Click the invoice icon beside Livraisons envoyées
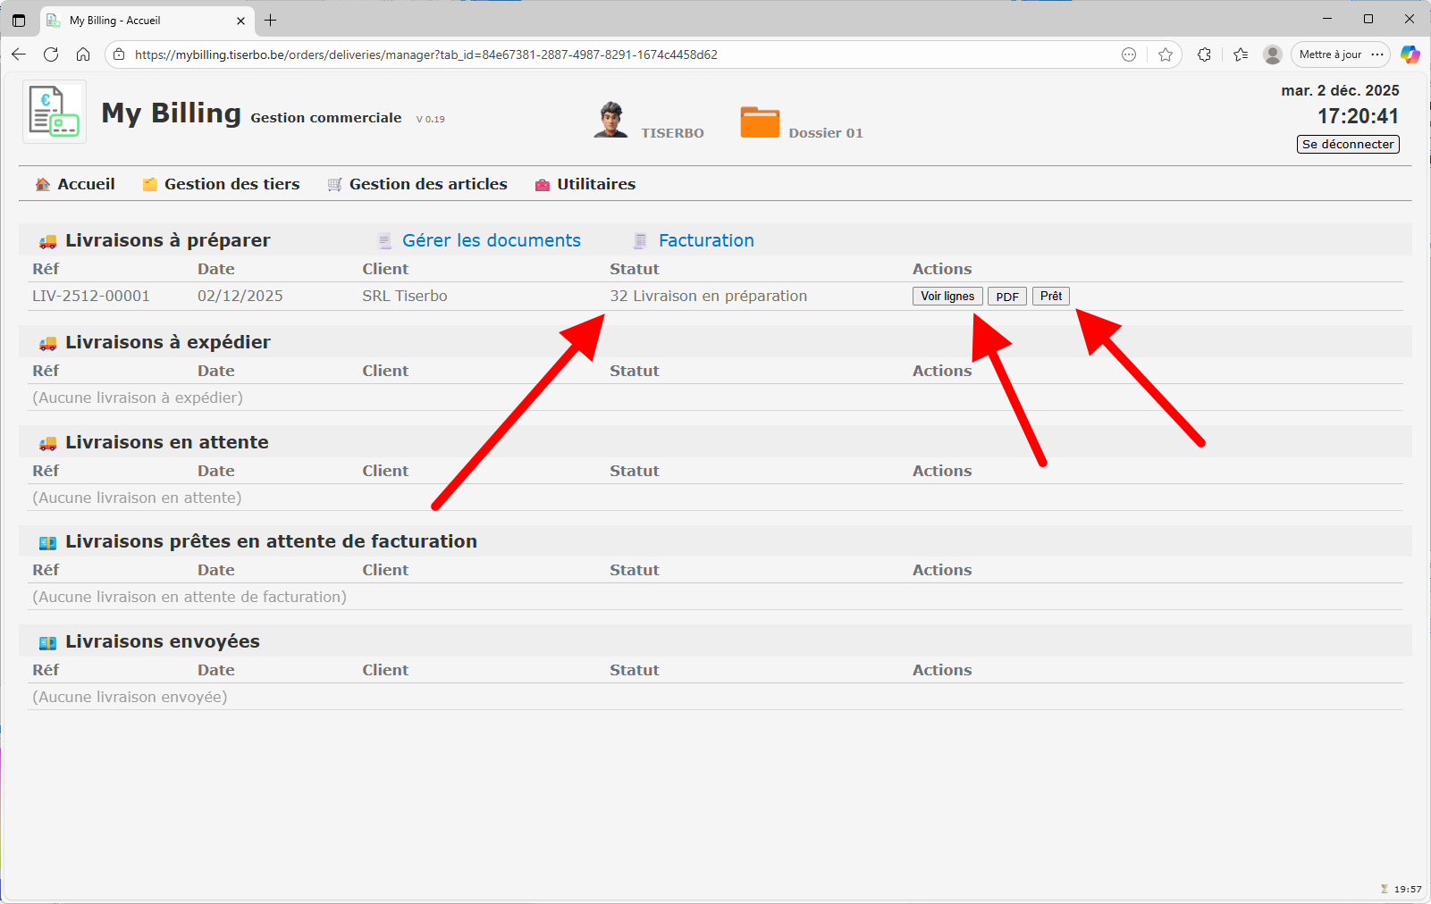Screen dimensions: 1431x904 point(46,640)
